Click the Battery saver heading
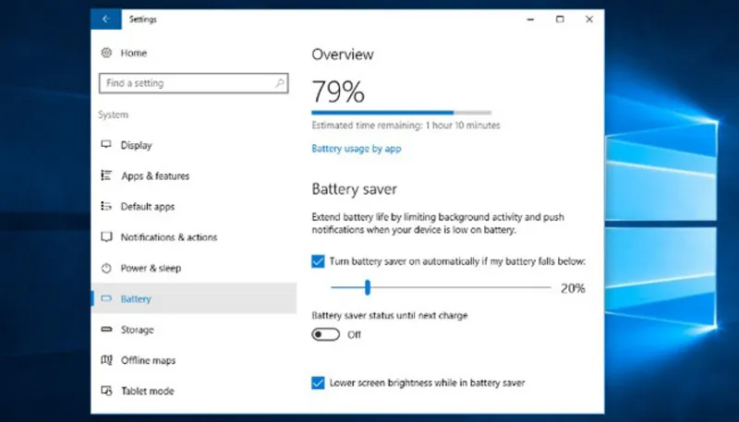 [355, 189]
